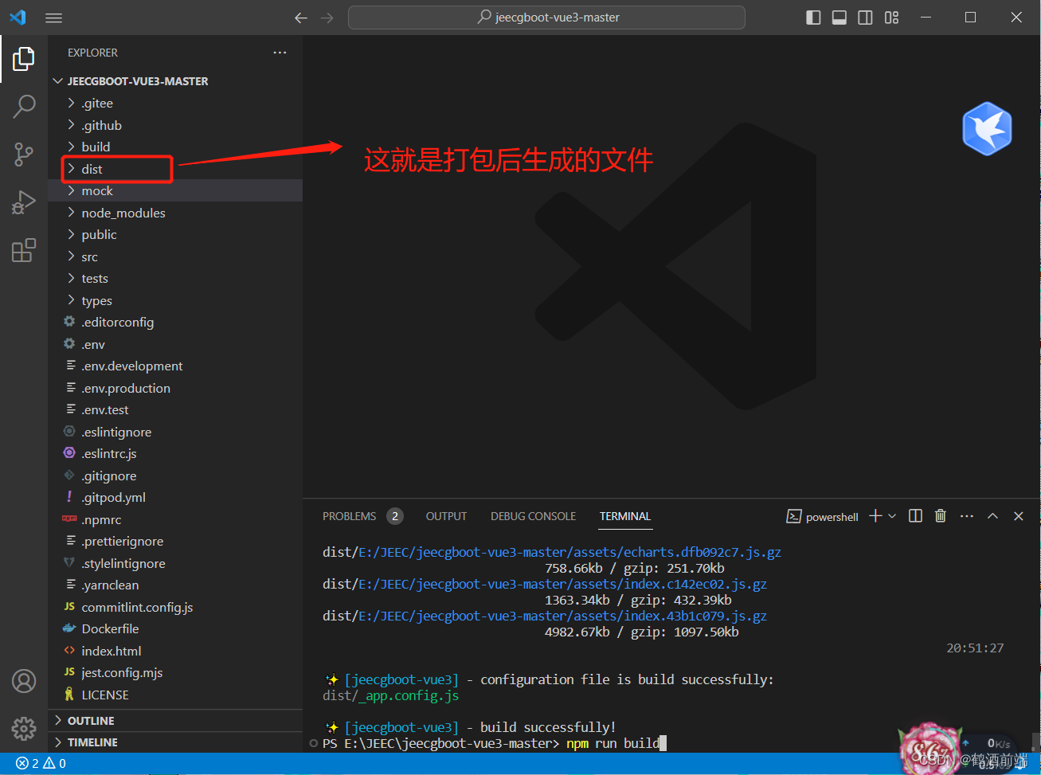1041x775 pixels.
Task: Expand the dist folder
Action: click(175, 169)
